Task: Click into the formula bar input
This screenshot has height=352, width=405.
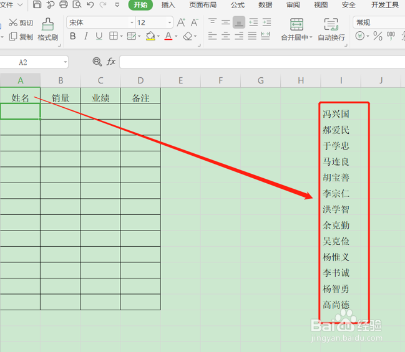Action: click(x=262, y=62)
